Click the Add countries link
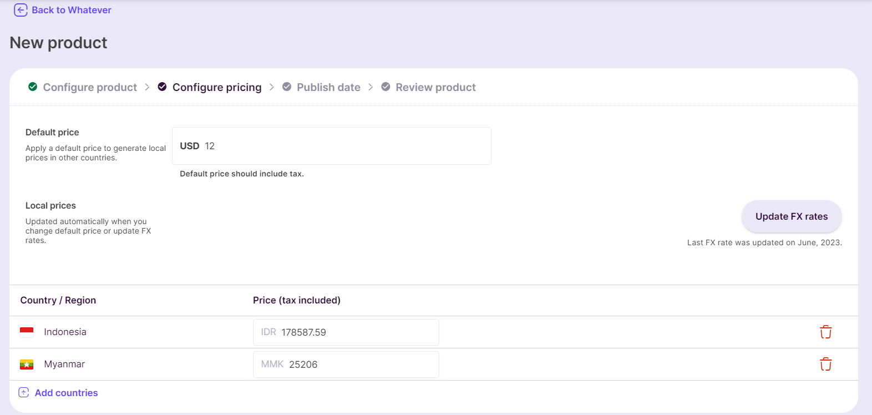This screenshot has width=872, height=415. [x=67, y=393]
